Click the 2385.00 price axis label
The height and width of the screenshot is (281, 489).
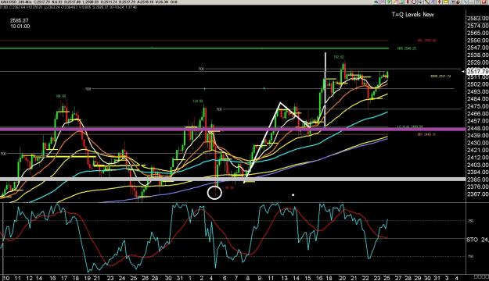tap(478, 180)
